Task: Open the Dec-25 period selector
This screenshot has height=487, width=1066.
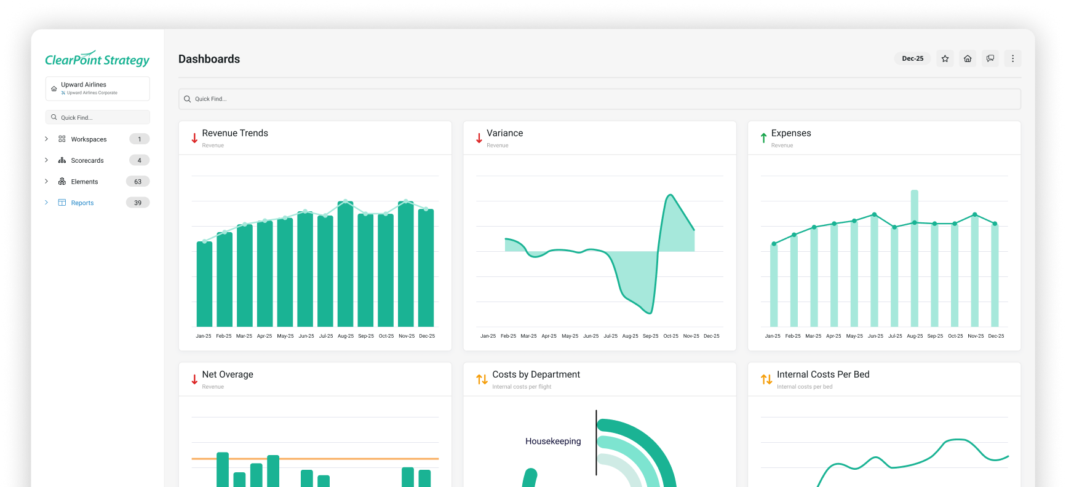Action: pyautogui.click(x=913, y=58)
